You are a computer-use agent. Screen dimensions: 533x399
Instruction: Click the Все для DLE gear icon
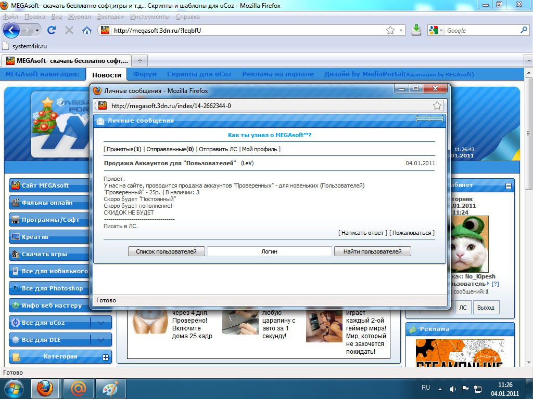[16, 340]
